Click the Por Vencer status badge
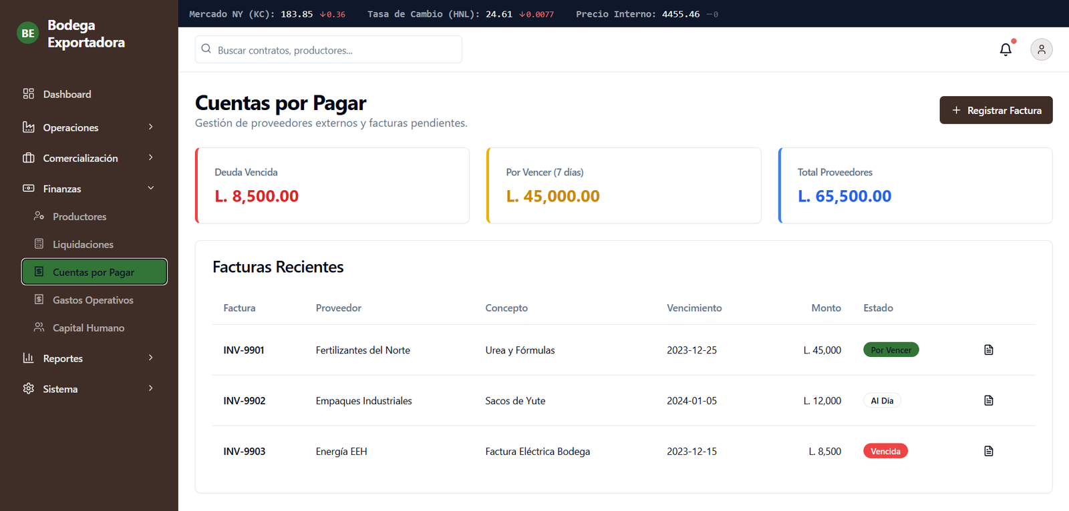1069x511 pixels. pyautogui.click(x=891, y=350)
